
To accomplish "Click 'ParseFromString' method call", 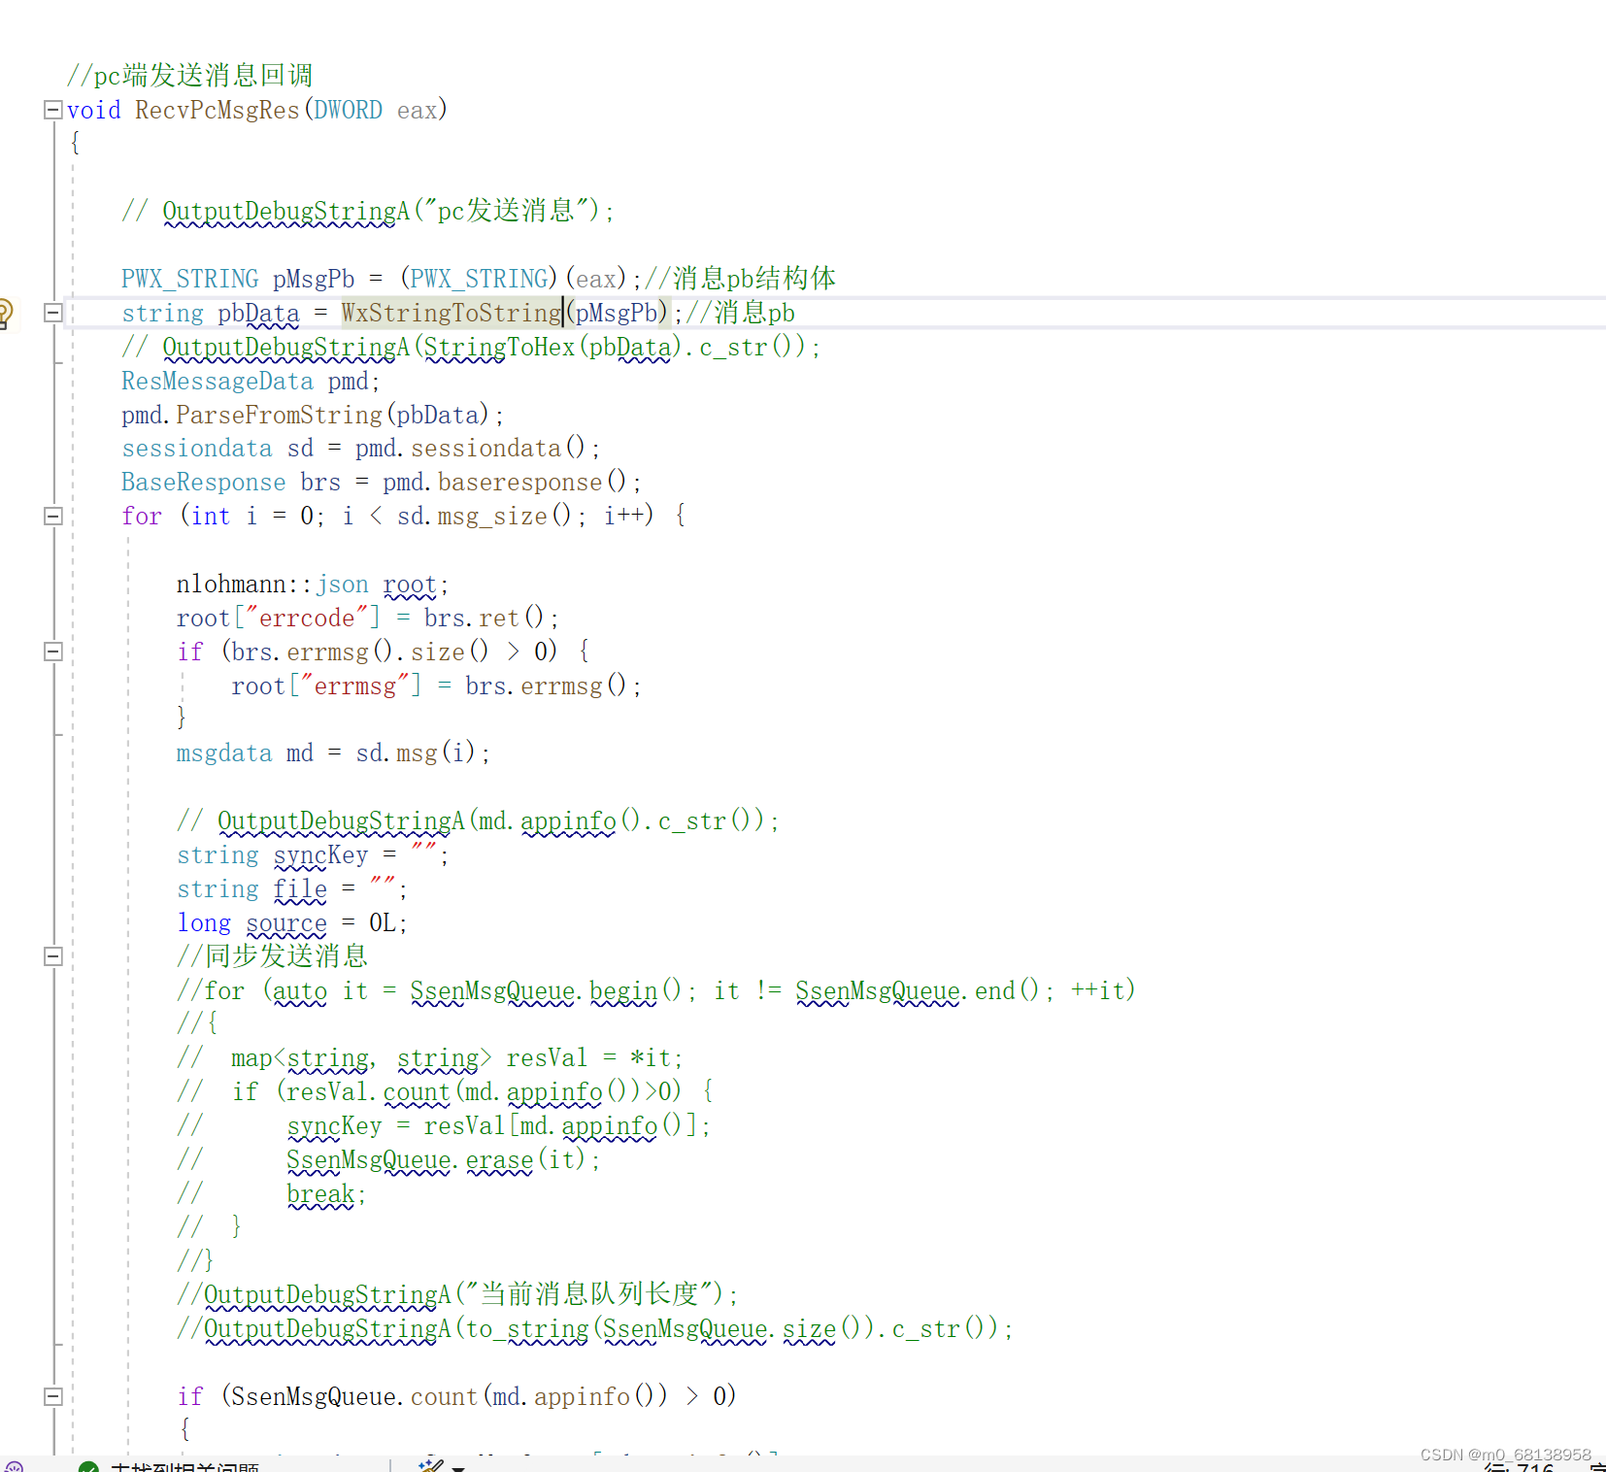I will coord(280,415).
